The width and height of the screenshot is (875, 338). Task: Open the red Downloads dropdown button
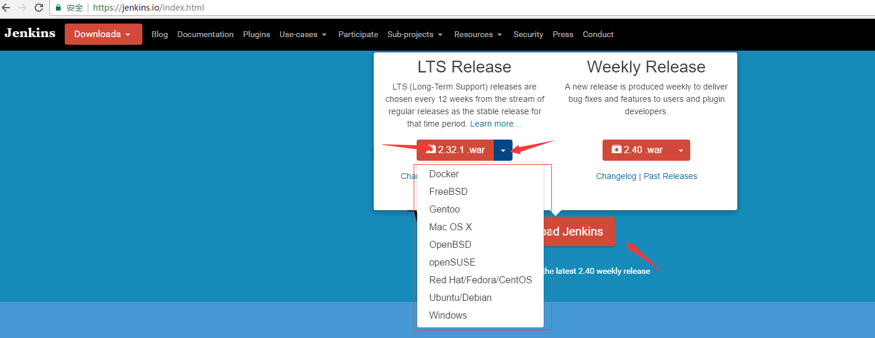click(104, 34)
